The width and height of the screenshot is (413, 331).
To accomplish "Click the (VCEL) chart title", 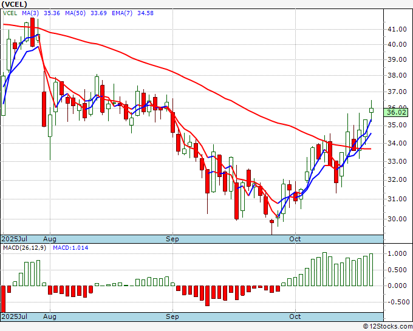I will 14,4.
